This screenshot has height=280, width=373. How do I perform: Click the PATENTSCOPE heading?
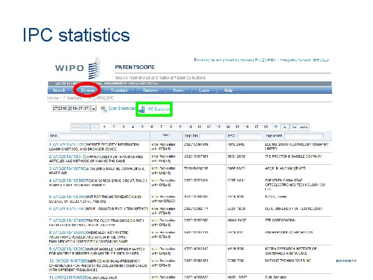pos(135,67)
